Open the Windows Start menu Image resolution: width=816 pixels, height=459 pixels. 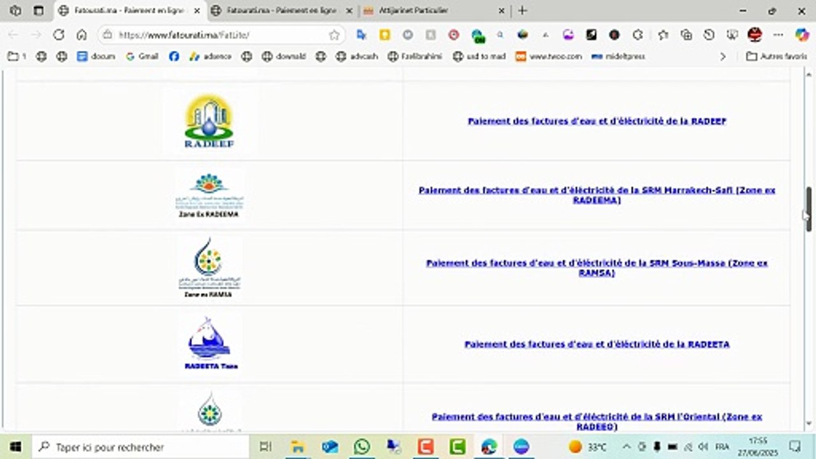tap(15, 447)
